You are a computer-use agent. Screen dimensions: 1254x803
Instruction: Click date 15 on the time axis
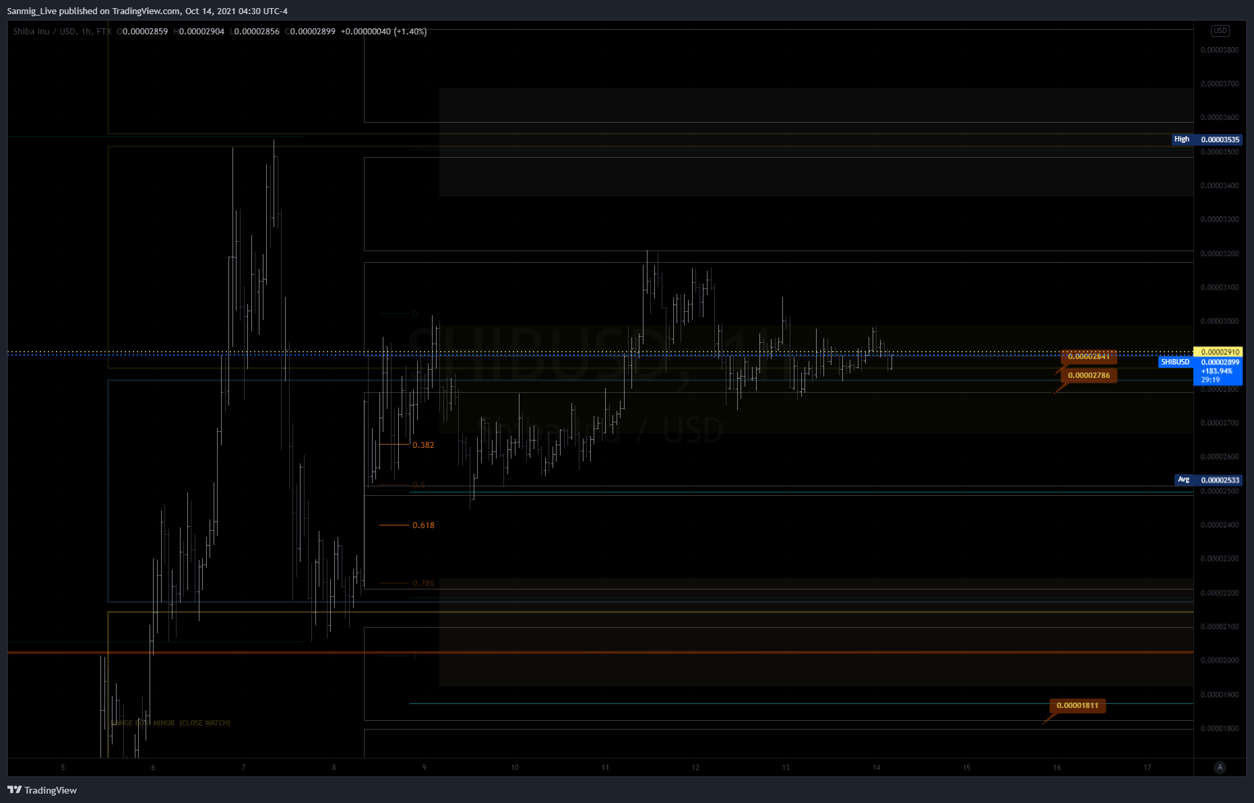click(x=966, y=767)
